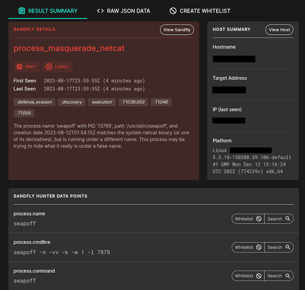Click the View Host button

(x=279, y=30)
